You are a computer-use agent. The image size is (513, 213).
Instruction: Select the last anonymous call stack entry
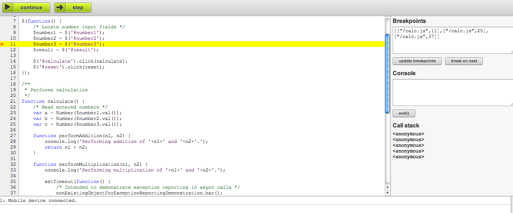pos(408,157)
